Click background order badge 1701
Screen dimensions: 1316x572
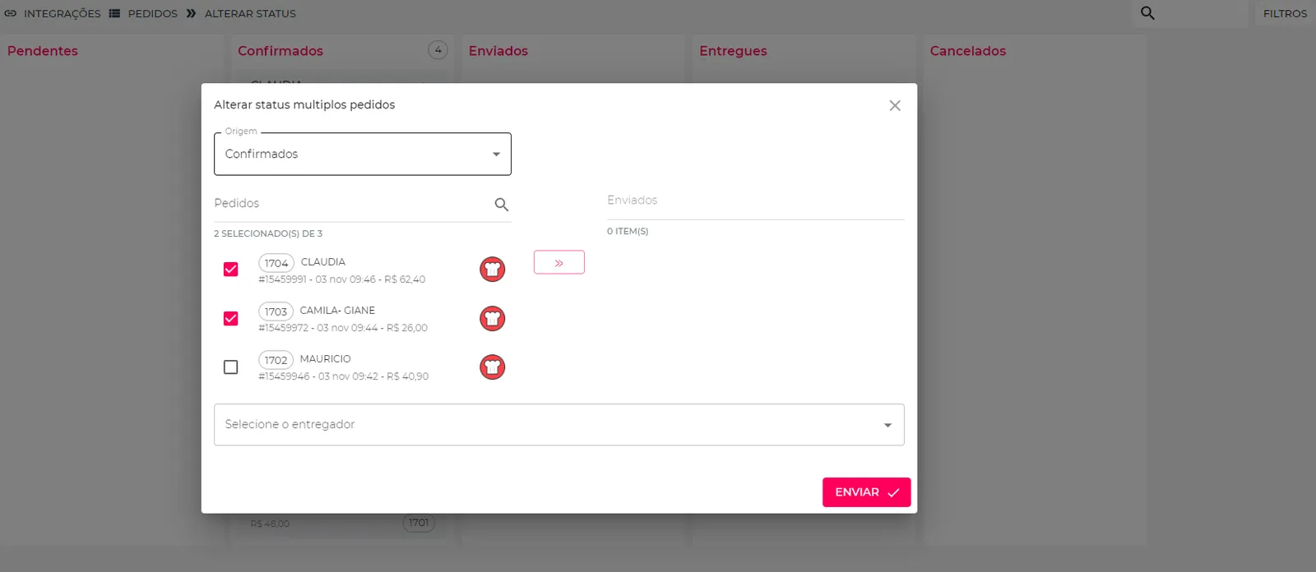419,523
